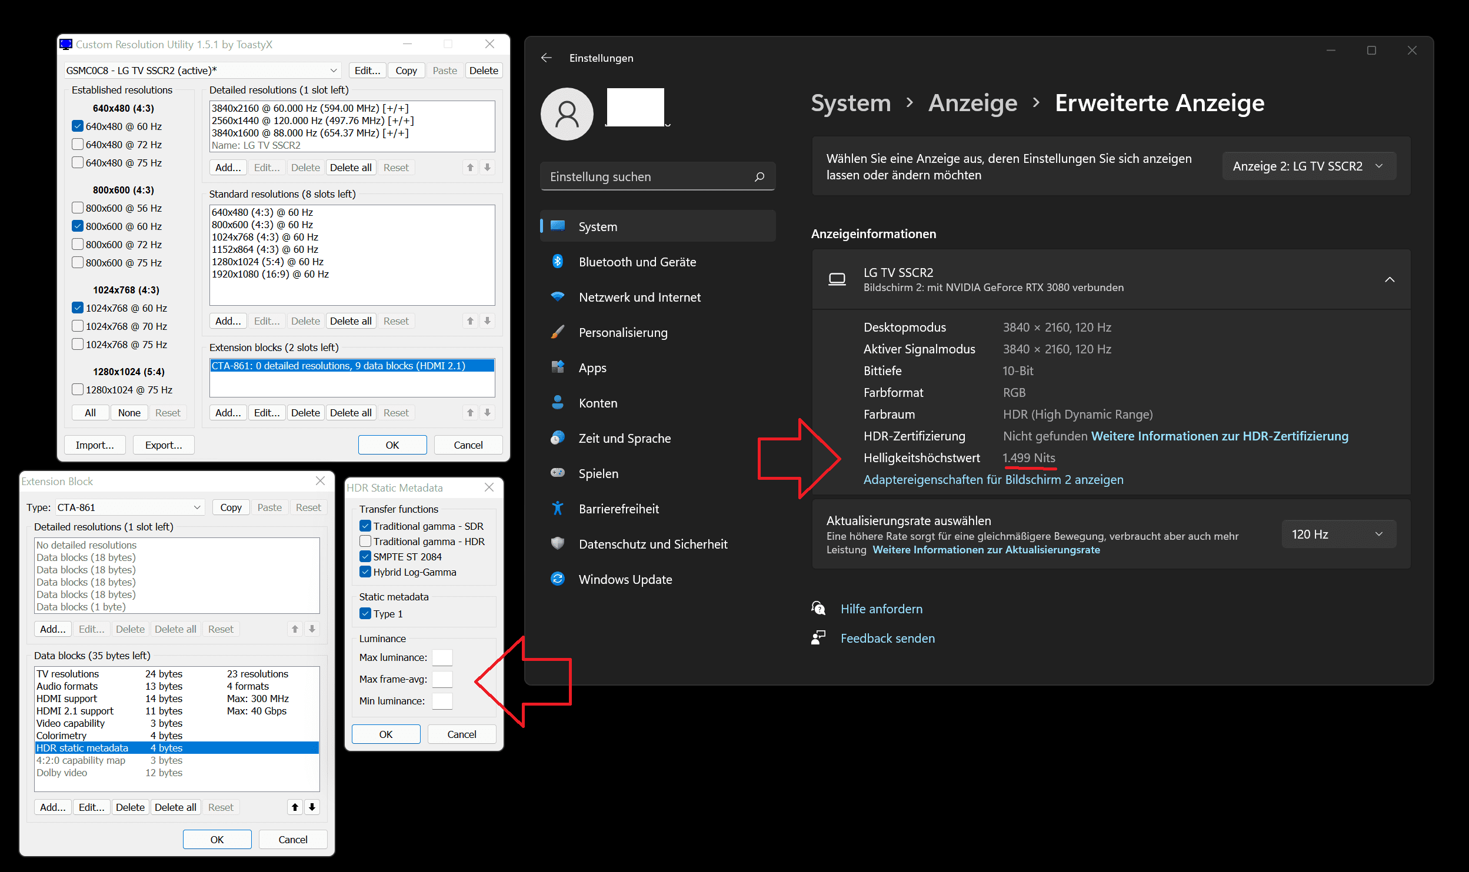Move detailed resolution down in CRU
Viewport: 1469px width, 872px height.
point(487,168)
